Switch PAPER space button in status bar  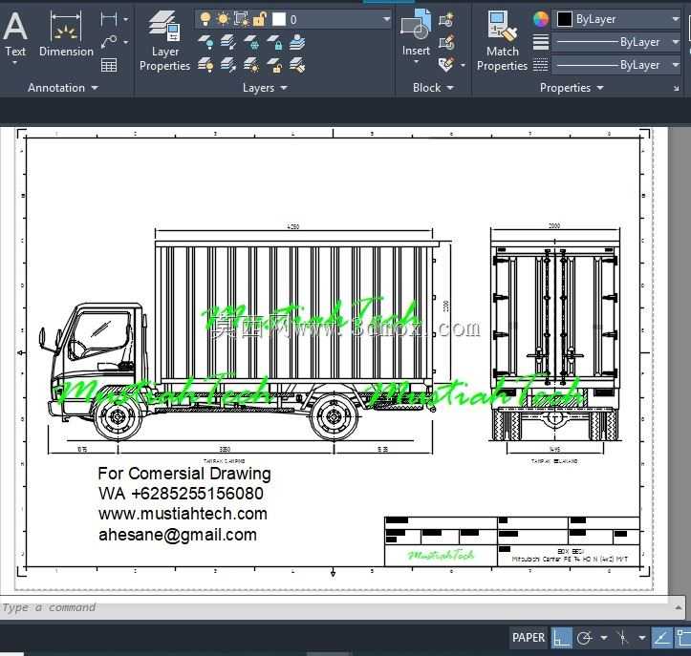click(x=529, y=638)
